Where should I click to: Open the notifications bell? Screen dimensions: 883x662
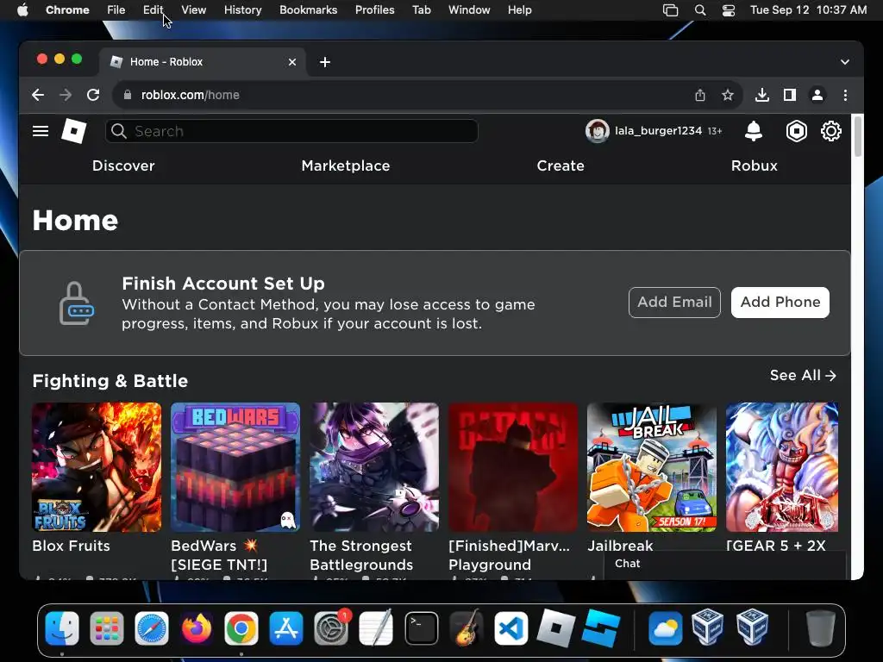click(754, 131)
